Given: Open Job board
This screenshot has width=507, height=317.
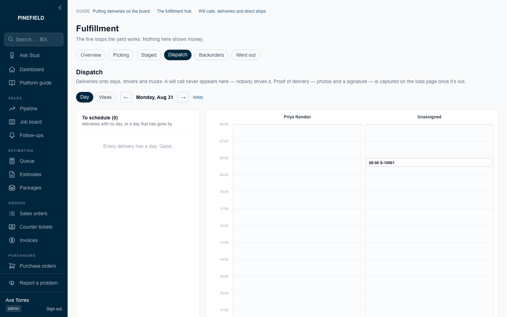Looking at the screenshot, I should click(34, 122).
